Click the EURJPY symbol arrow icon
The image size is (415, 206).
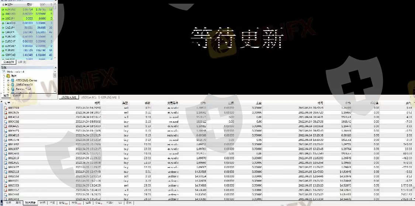click(x=3, y=50)
